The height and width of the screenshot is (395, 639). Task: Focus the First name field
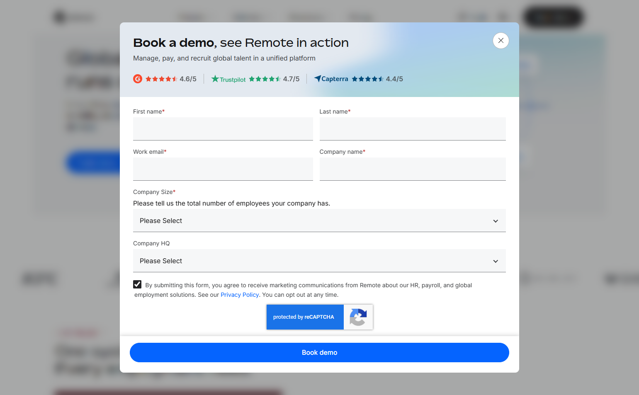click(x=223, y=129)
